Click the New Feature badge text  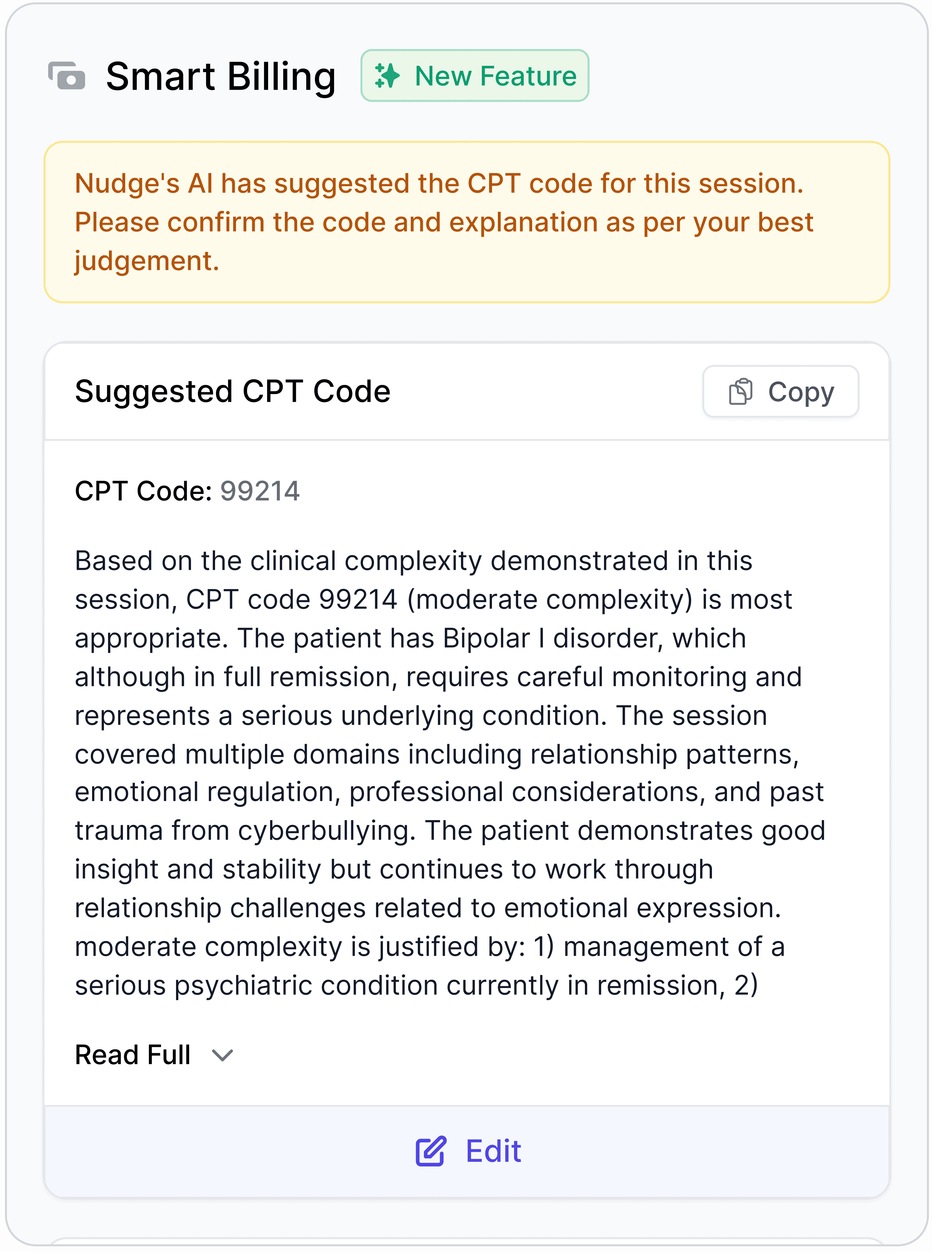(x=496, y=76)
